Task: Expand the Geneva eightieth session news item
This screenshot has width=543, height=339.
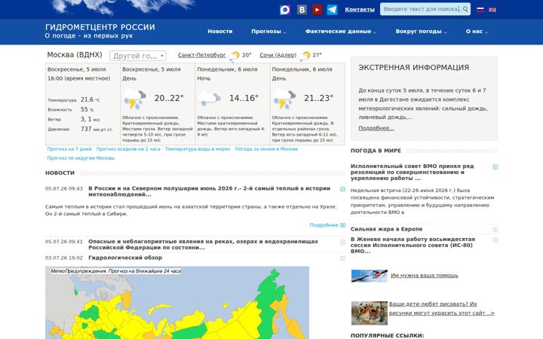Action: coord(495,240)
